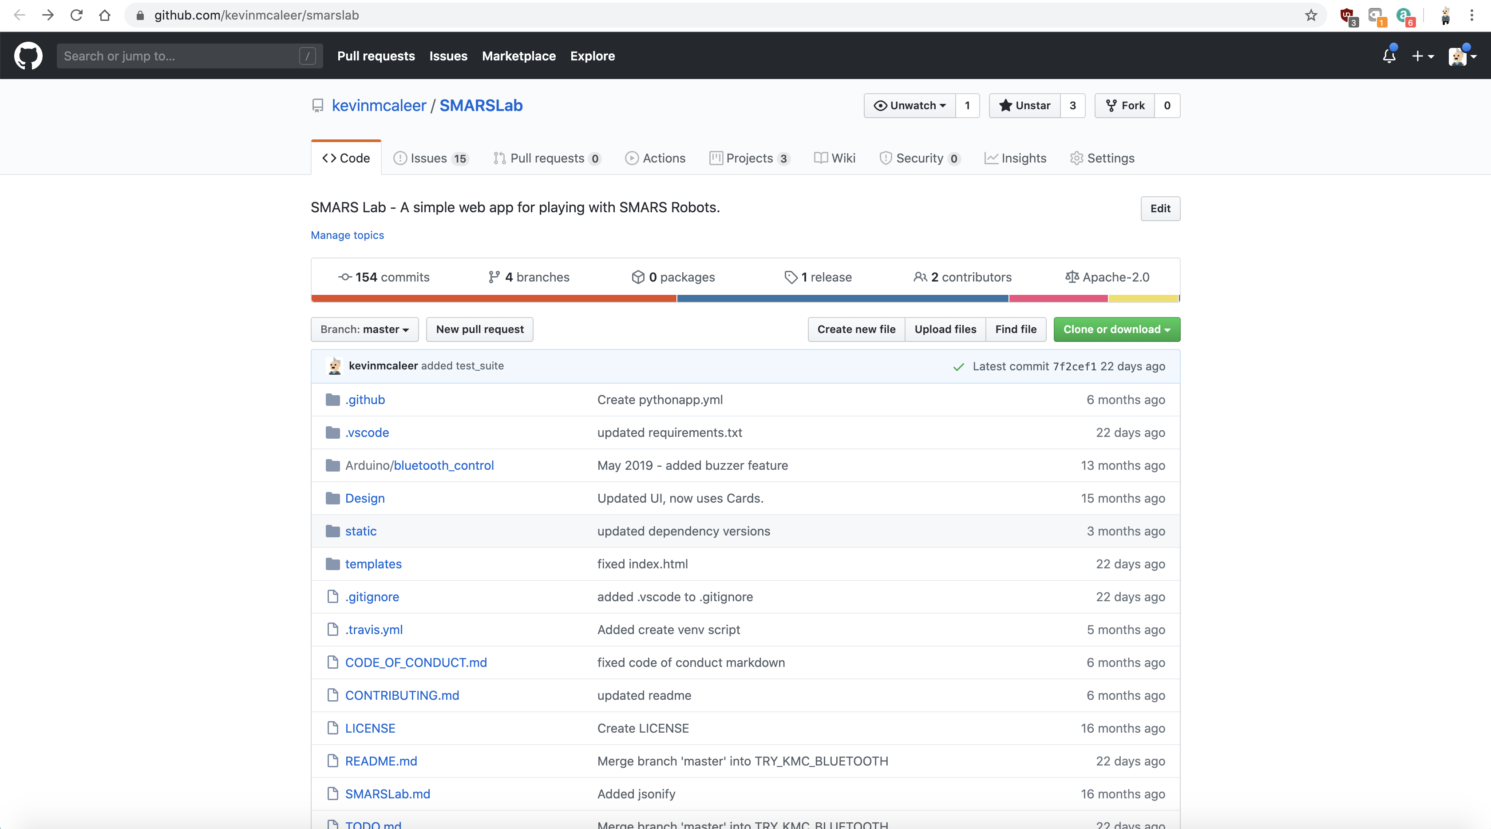
Task: Click Issues in top navigation
Action: [x=448, y=56]
